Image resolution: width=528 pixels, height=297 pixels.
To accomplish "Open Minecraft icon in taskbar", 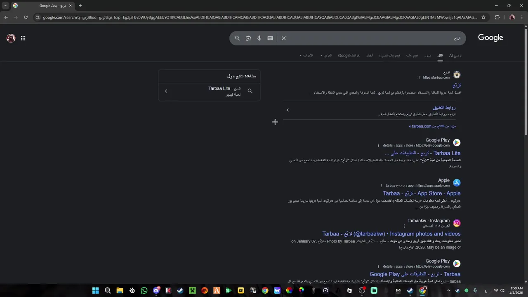I will pyautogui.click(x=192, y=290).
